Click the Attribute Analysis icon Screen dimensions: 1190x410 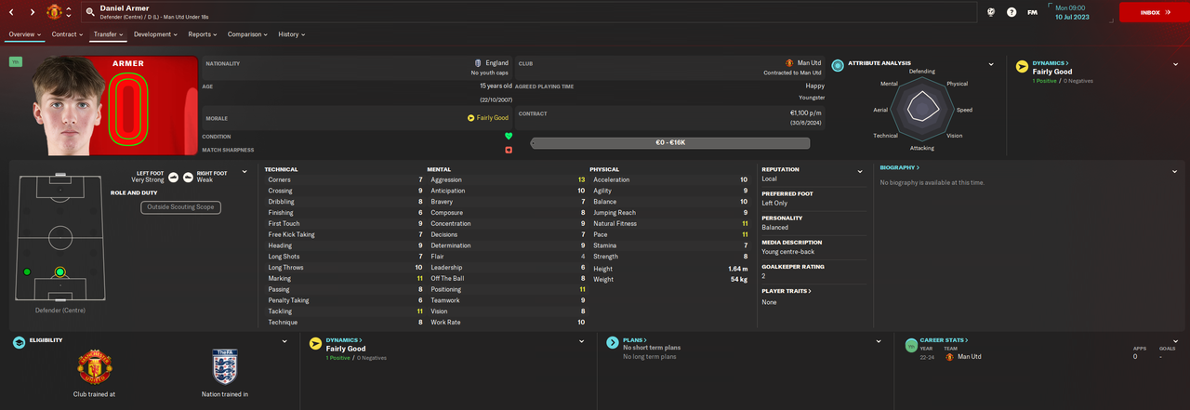(839, 65)
